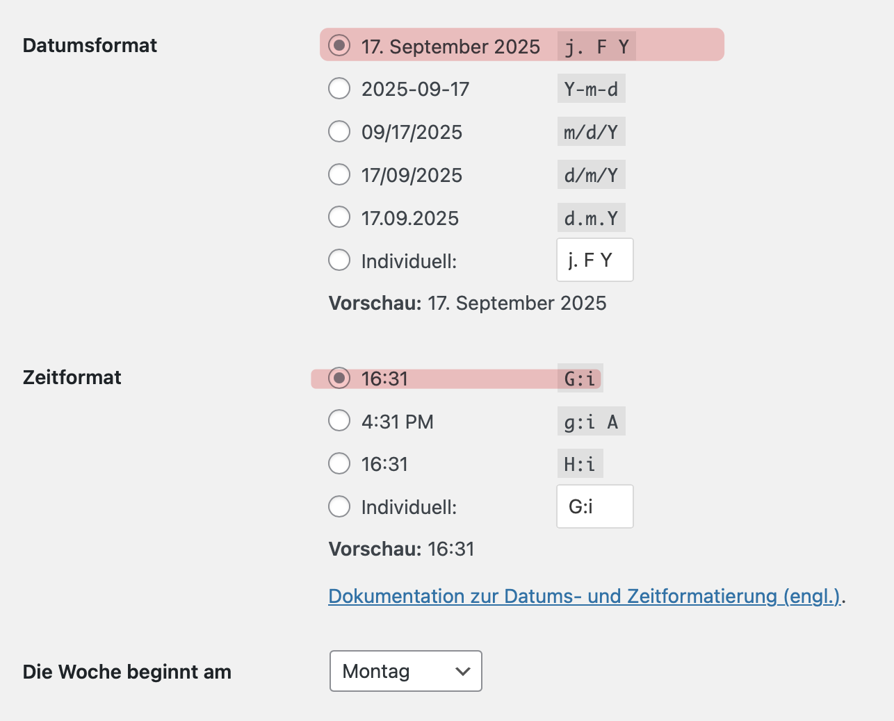Click the m/d/Y format code label
The height and width of the screenshot is (721, 894).
[591, 132]
